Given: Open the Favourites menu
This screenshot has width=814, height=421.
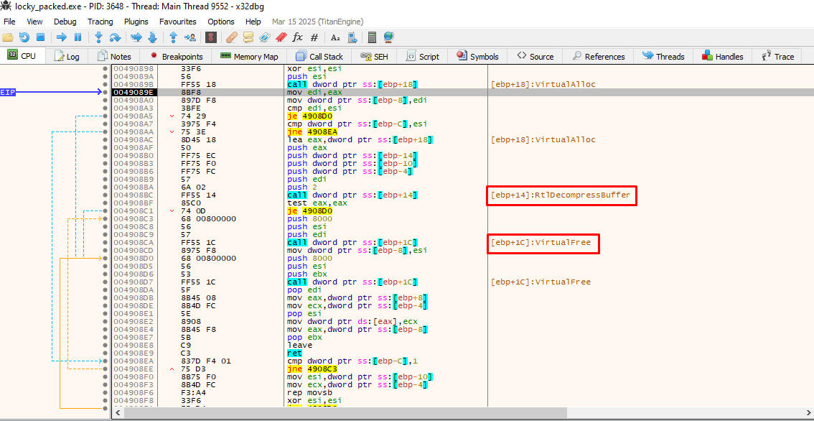Looking at the screenshot, I should [178, 22].
